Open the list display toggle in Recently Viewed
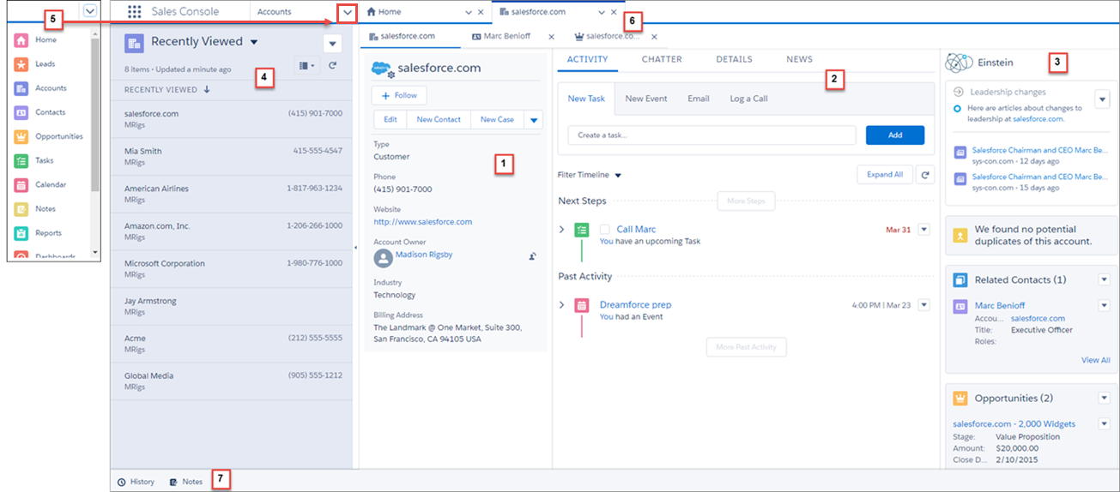The height and width of the screenshot is (492, 1120). (x=306, y=65)
